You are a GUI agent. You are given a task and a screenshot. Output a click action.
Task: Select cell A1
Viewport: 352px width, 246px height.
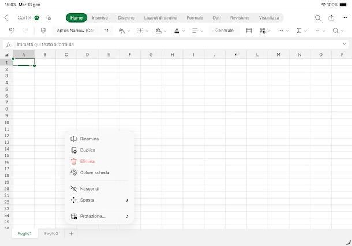24,62
